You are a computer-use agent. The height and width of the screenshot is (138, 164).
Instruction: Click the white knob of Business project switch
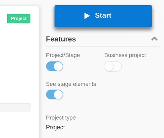108,66
